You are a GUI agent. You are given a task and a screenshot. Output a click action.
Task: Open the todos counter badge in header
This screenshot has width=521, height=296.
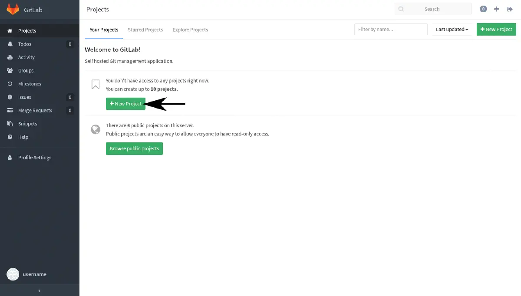pos(483,9)
